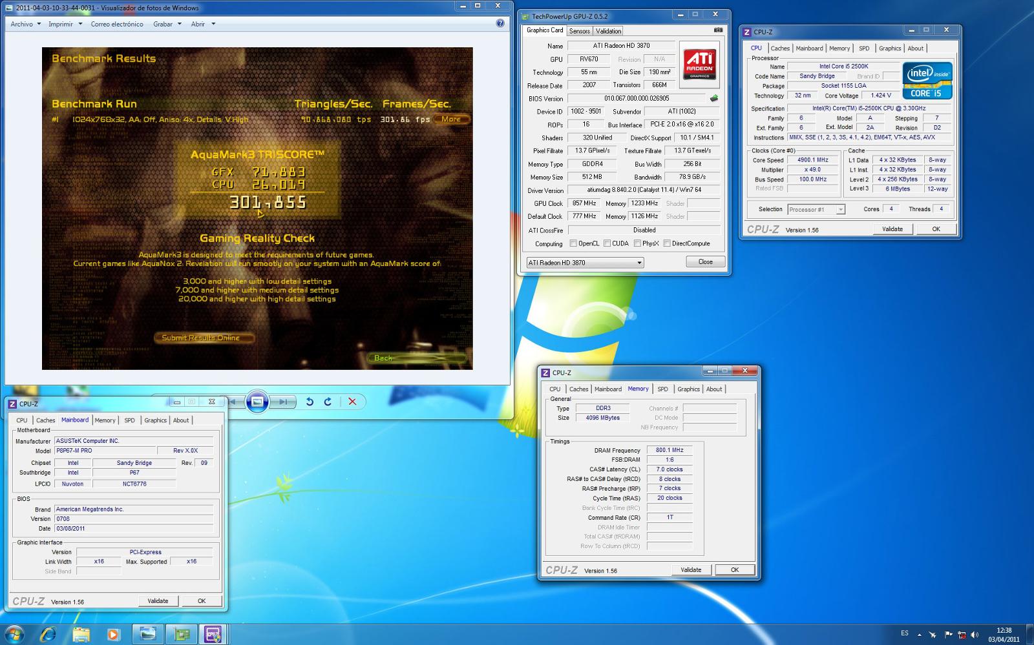Click Close button in GPU-Z

coord(705,261)
